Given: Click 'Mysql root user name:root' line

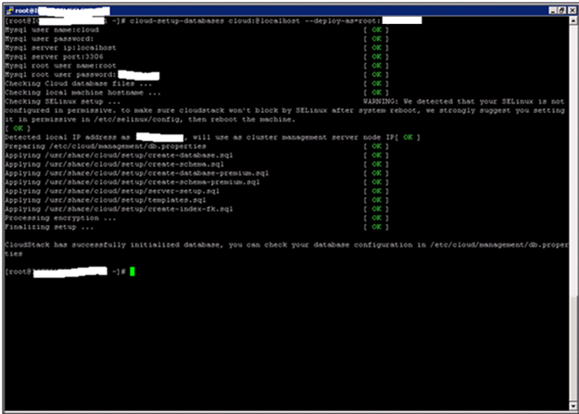Looking at the screenshot, I should point(60,66).
